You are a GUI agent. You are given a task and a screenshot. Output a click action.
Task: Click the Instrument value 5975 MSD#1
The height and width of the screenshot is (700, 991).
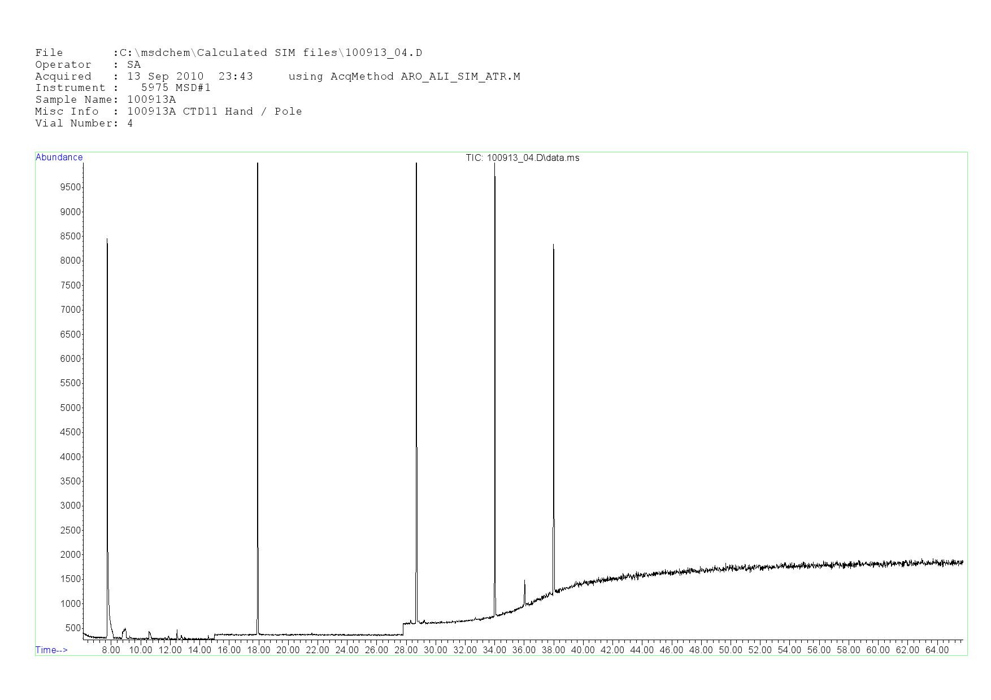click(x=176, y=88)
